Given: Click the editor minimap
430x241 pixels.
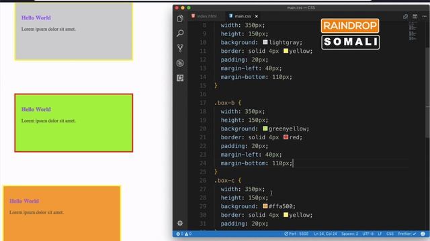Looking at the screenshot, I should coord(413,31).
